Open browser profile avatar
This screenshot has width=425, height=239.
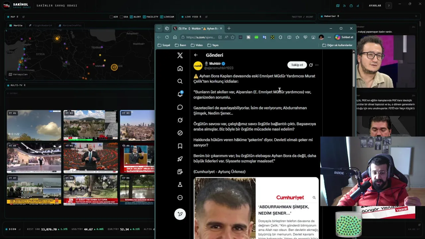coord(321,37)
